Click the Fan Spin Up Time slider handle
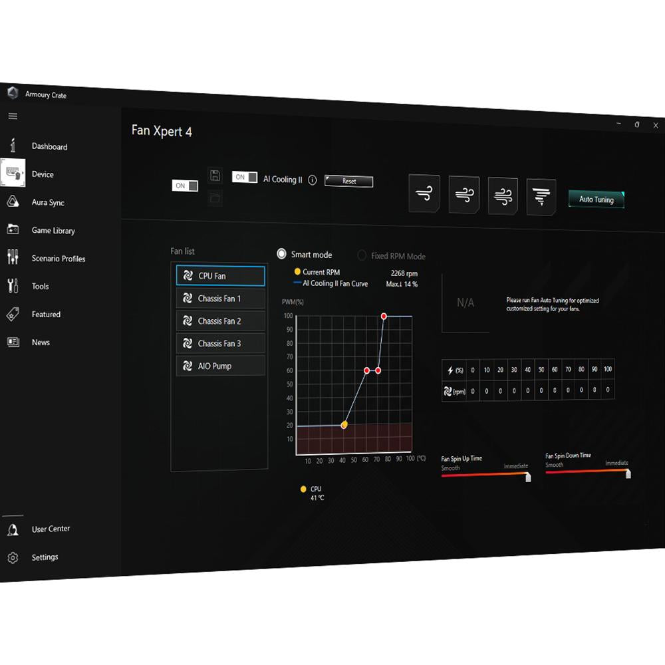 pos(528,477)
